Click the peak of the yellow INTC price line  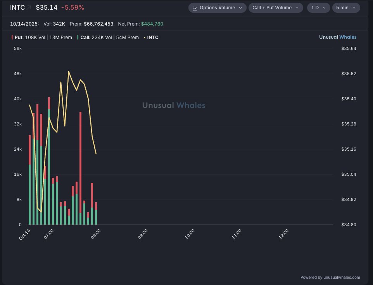(x=69, y=72)
